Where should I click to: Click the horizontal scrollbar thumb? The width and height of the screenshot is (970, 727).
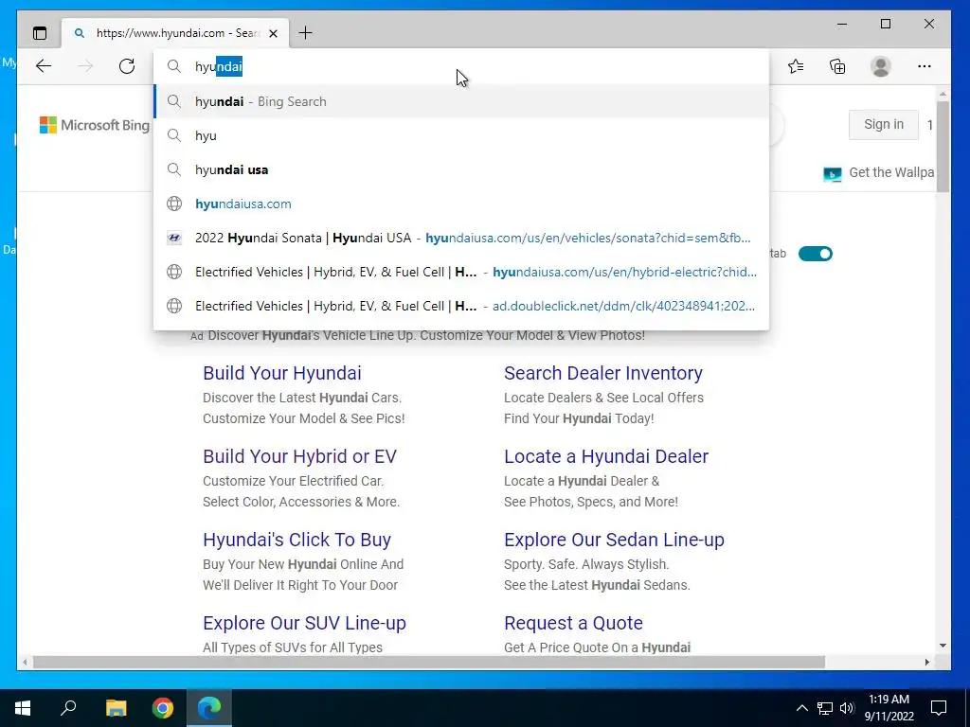pos(429,662)
